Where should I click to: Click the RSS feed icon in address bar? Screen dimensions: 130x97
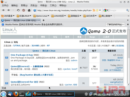pos(94,10)
